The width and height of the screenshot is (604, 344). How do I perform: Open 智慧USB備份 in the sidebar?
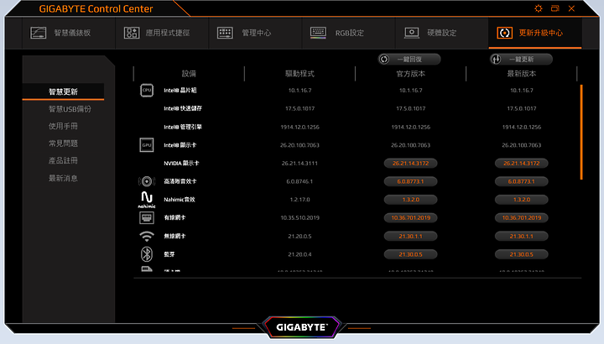pos(70,109)
